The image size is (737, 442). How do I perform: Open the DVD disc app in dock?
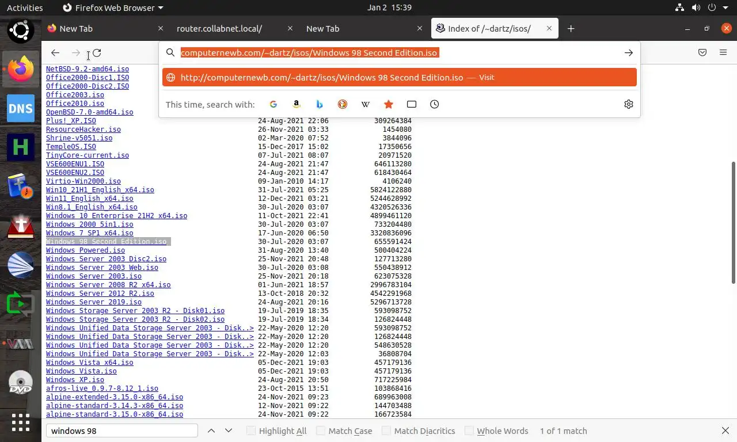[x=21, y=383]
